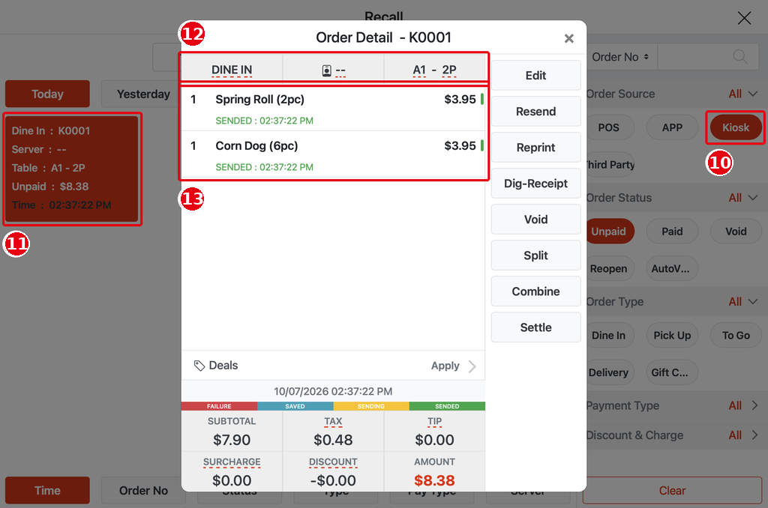The width and height of the screenshot is (768, 508).
Task: Collapse the Order Type section
Action: point(753,301)
